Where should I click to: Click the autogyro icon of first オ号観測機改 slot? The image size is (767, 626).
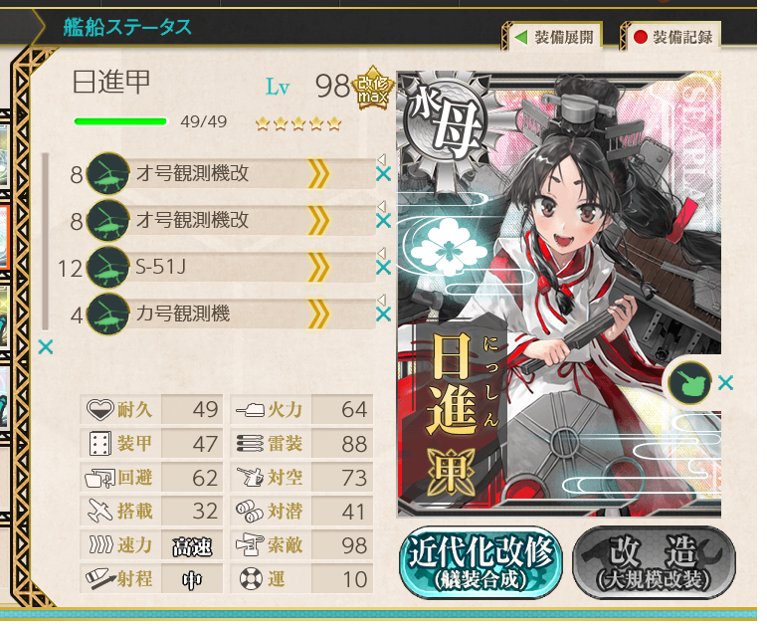[108, 173]
